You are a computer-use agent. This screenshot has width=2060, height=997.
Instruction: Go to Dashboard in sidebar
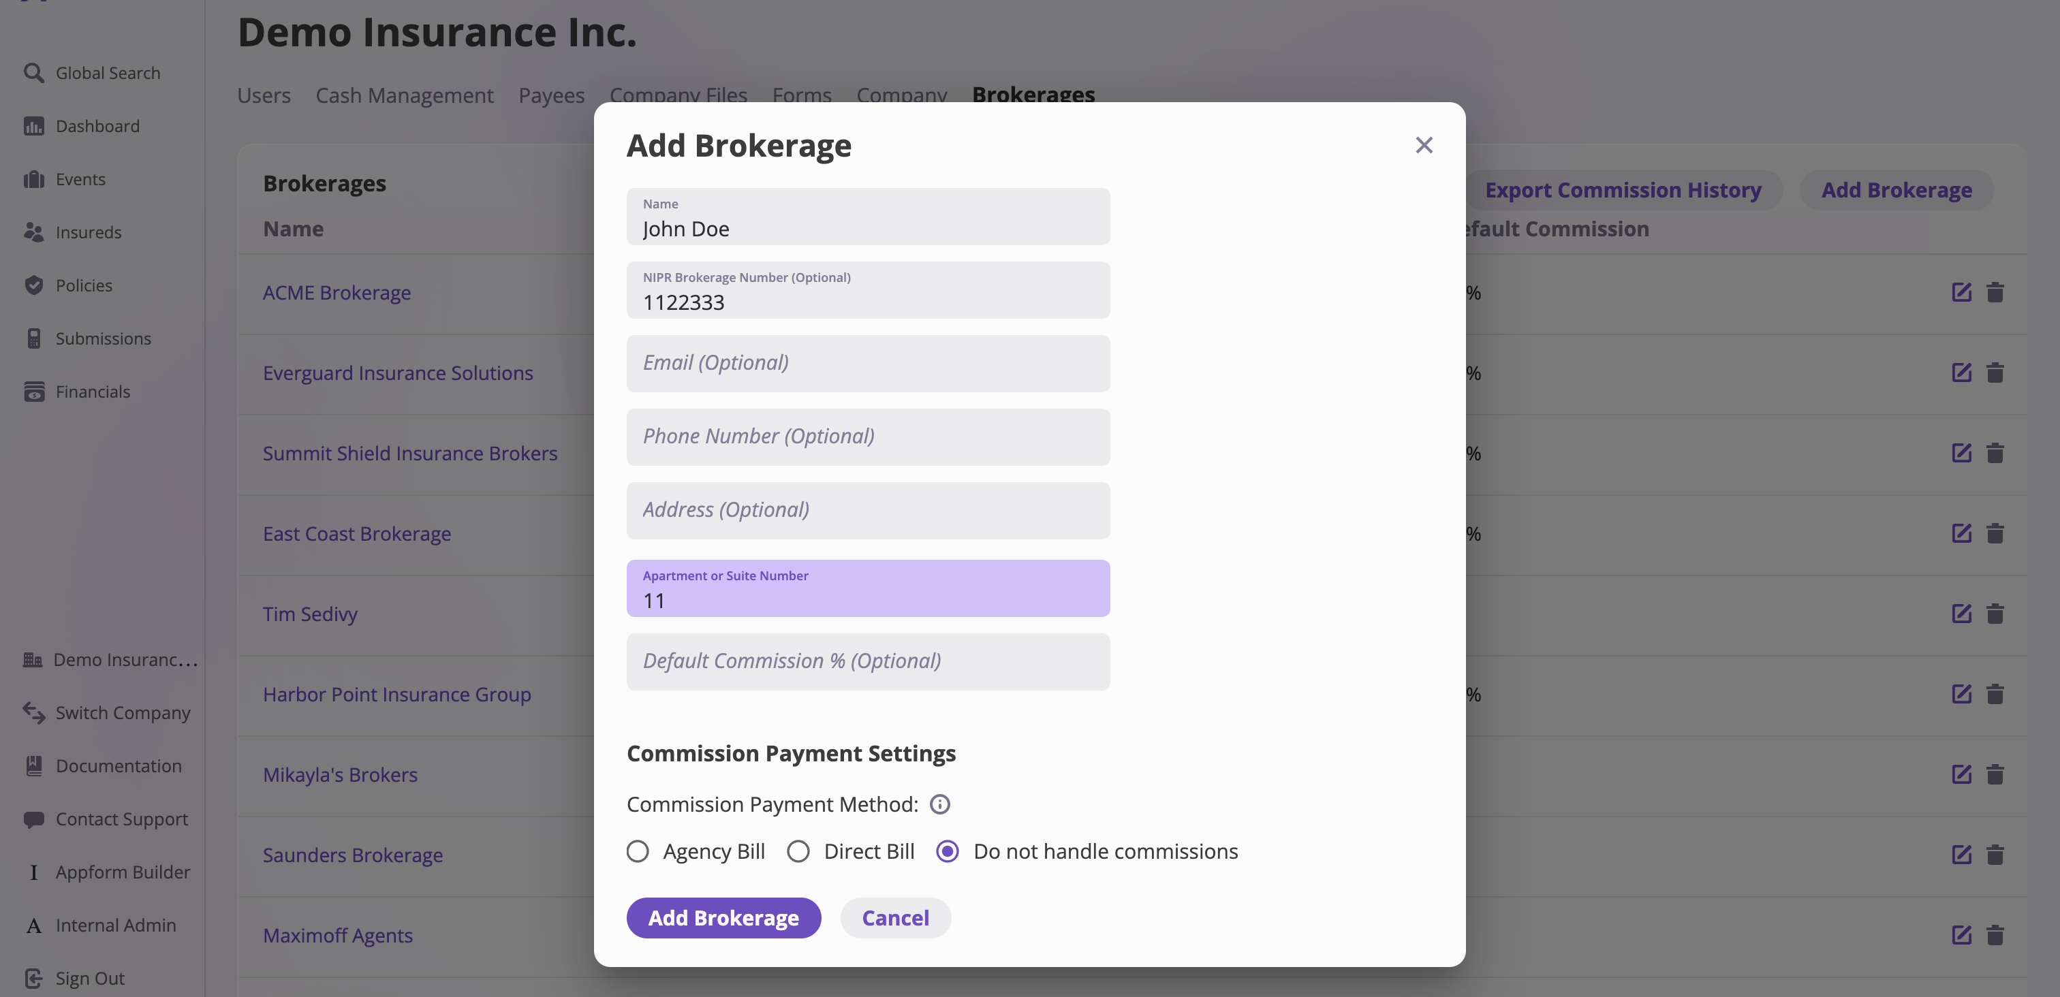coord(81,125)
